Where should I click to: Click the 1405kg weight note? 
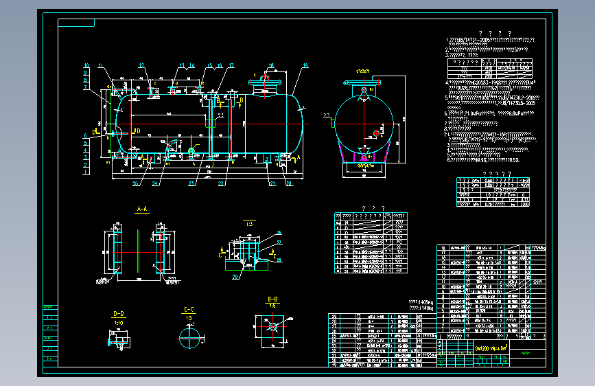coord(421,302)
